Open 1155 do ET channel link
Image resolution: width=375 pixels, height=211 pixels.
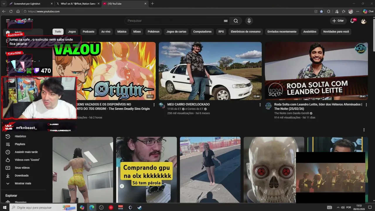click(x=175, y=109)
